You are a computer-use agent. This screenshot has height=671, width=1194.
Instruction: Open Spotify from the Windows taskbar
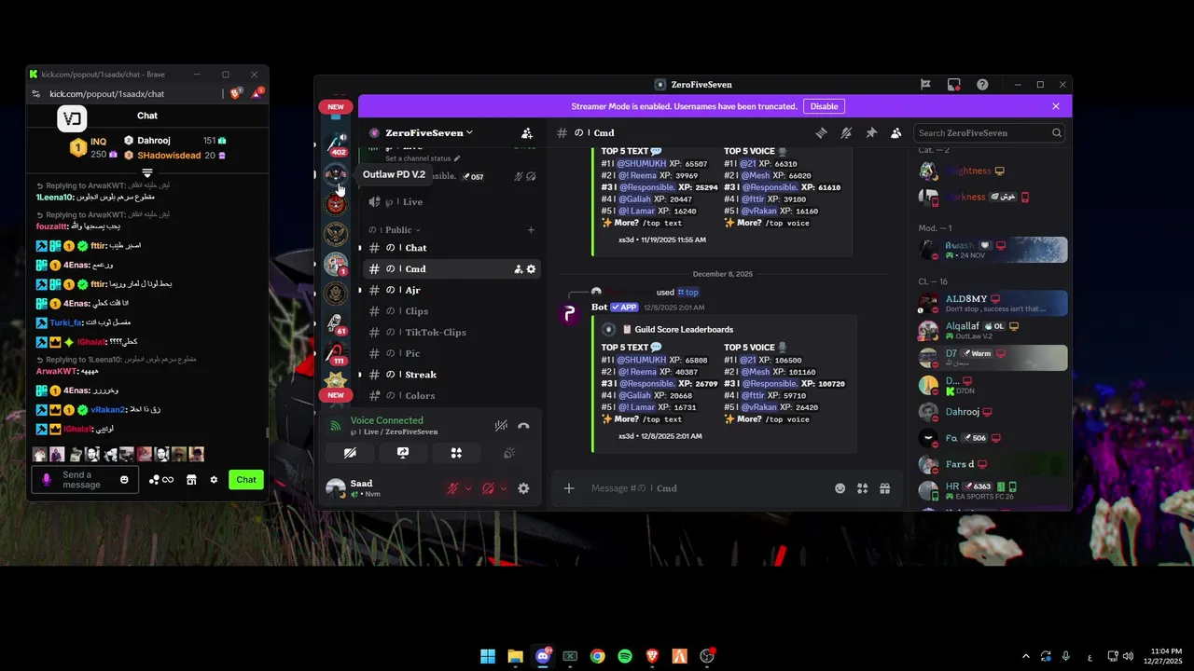click(x=625, y=656)
